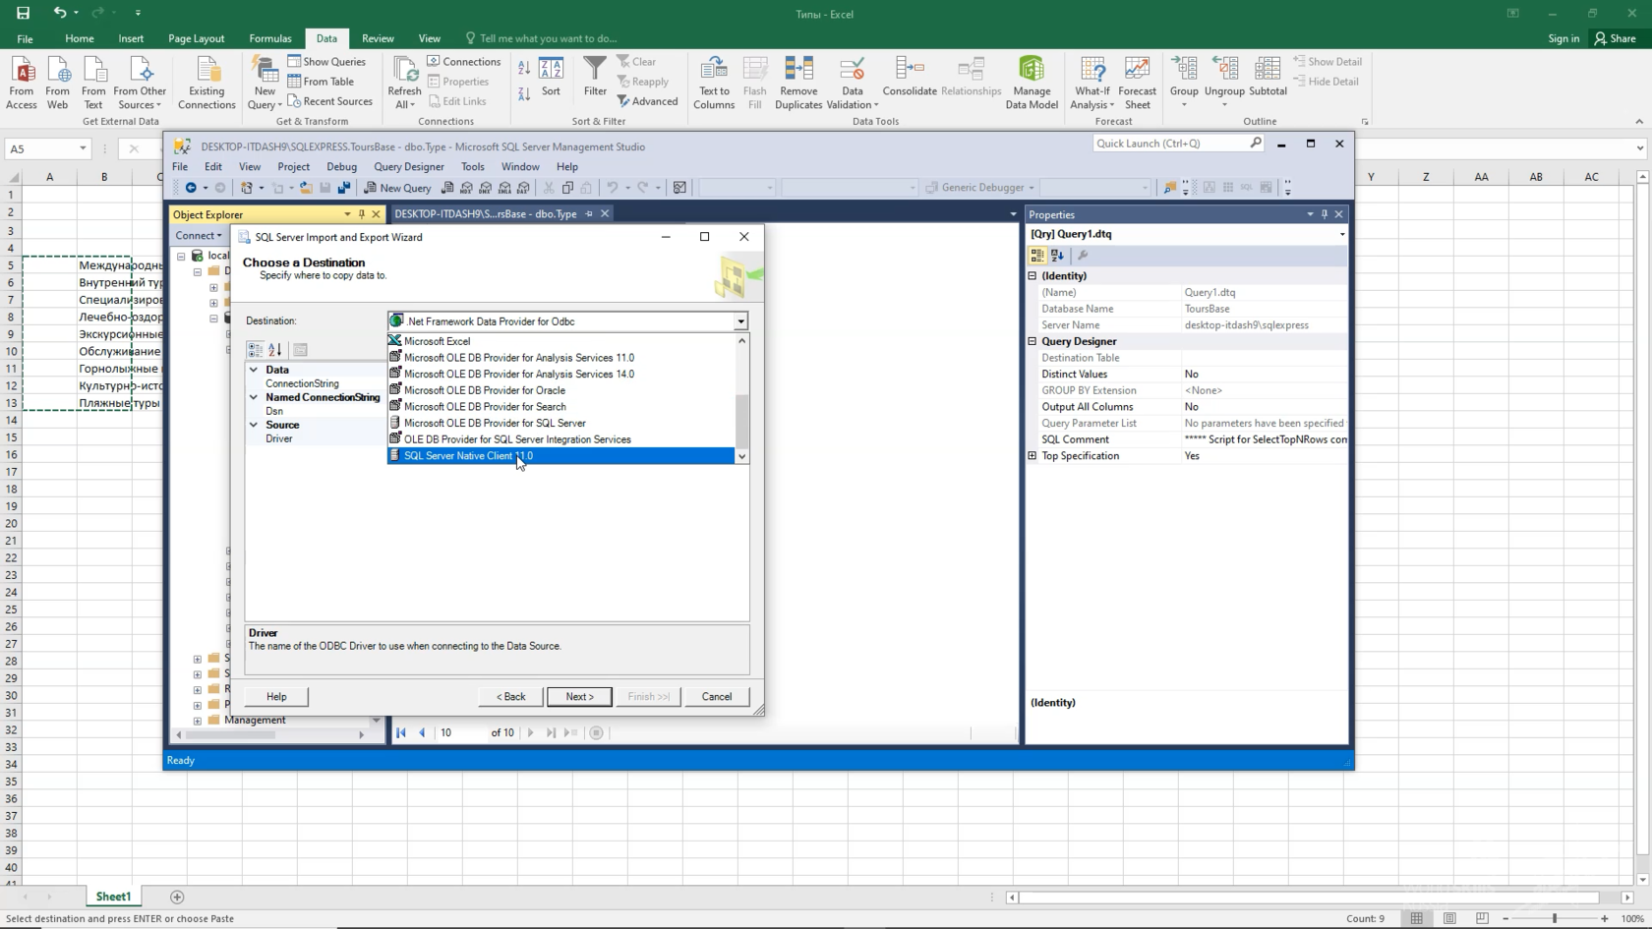Click add new sheet button
The width and height of the screenshot is (1652, 929).
tap(177, 897)
